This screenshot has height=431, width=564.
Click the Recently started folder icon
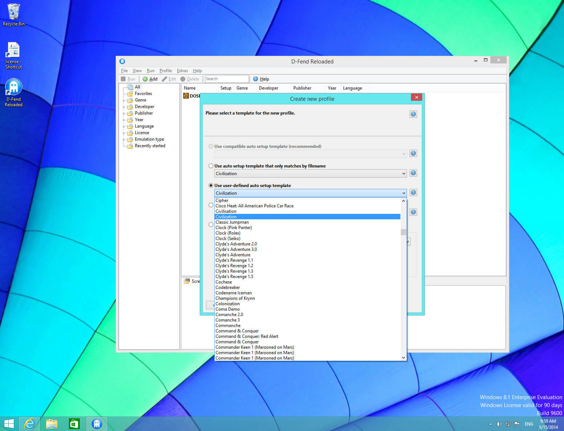tap(130, 146)
